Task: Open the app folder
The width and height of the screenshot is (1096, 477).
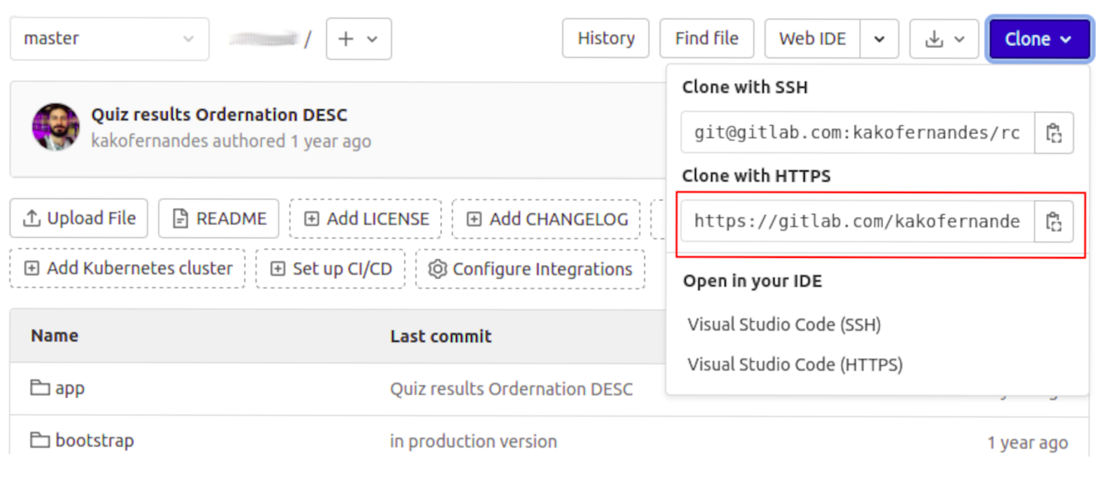Action: pyautogui.click(x=69, y=388)
